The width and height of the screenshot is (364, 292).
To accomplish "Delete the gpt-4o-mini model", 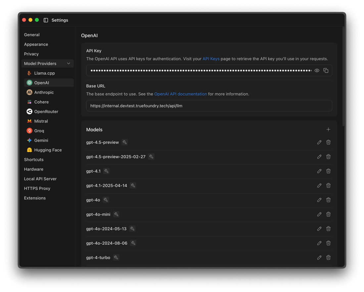I will [329, 214].
